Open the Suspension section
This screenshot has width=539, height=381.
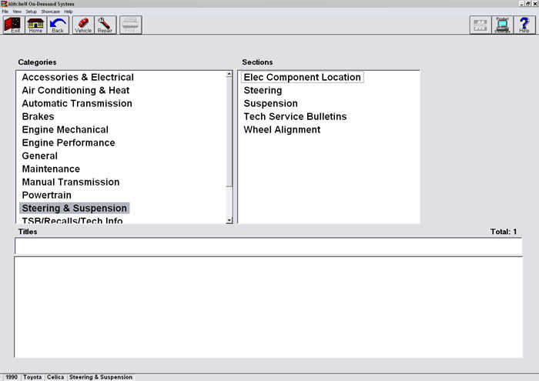pyautogui.click(x=271, y=103)
